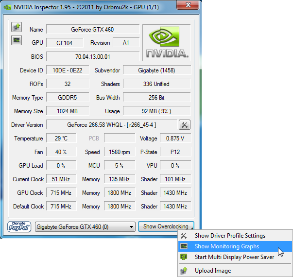The height and width of the screenshot is (277, 293).
Task: Click the PayPal Donate button
Action: pos(19,226)
